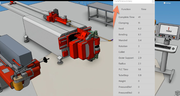This screenshot has width=180, height=96.
Task: Select the Complete Time row label
Action: 127,17
